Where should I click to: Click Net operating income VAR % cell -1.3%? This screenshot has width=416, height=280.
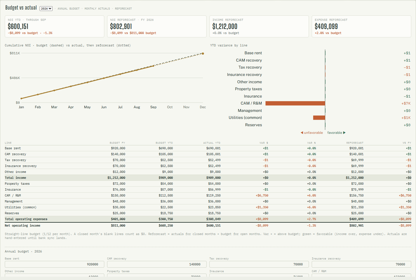coord(311,225)
